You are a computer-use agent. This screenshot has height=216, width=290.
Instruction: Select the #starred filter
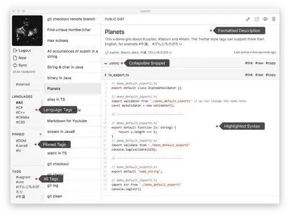[x=23, y=84]
